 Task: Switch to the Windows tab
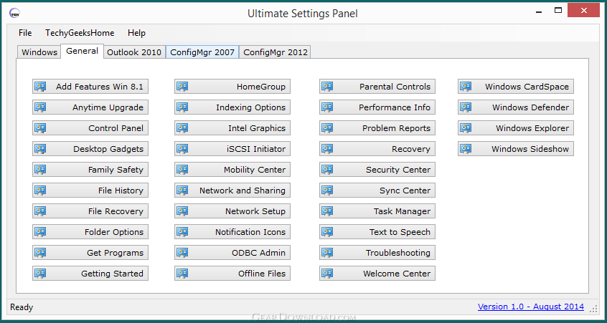(39, 52)
